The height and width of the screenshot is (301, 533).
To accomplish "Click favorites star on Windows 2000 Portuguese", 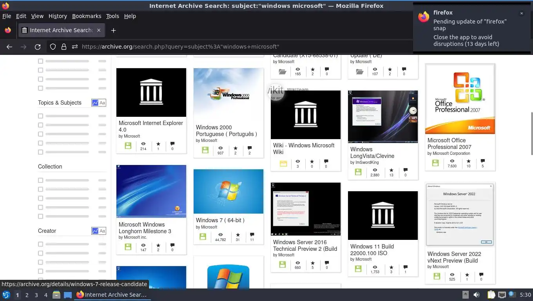I will [235, 149].
